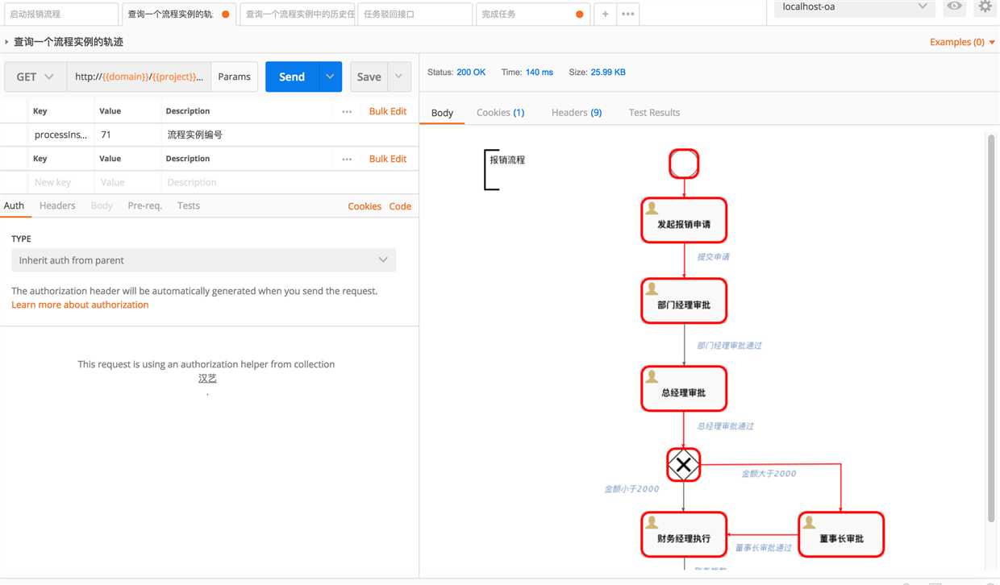Open the 汉艺 collection link
The width and height of the screenshot is (1000, 585).
[x=207, y=378]
